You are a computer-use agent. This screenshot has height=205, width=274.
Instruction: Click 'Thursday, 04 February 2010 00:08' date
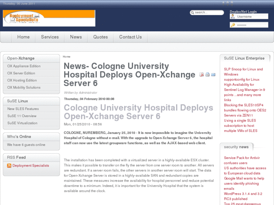[89, 99]
